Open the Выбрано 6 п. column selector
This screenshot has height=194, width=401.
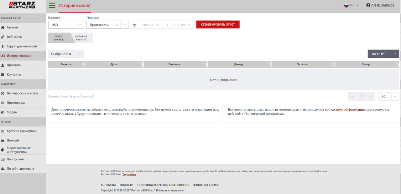[x=66, y=54]
